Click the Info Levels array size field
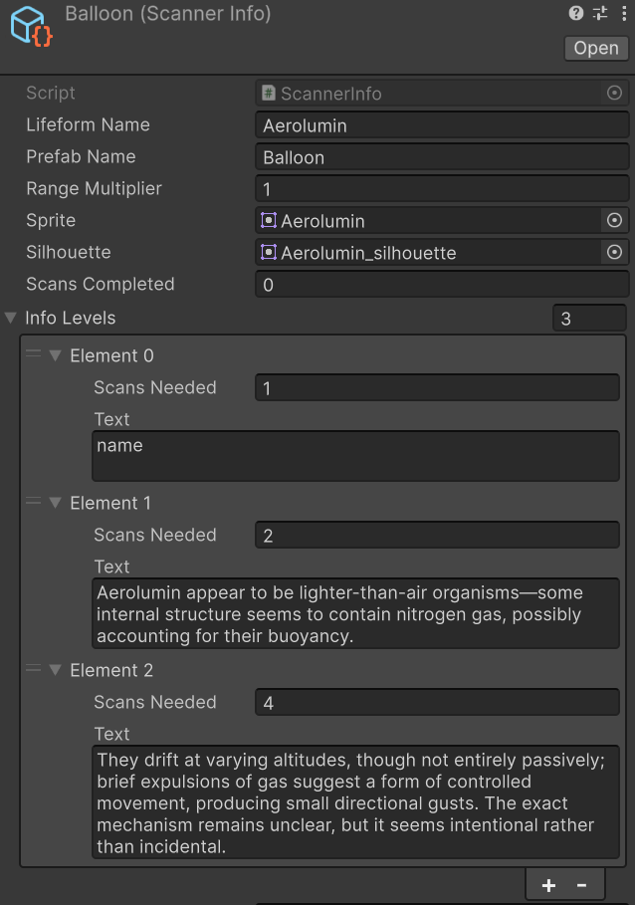 click(x=589, y=317)
